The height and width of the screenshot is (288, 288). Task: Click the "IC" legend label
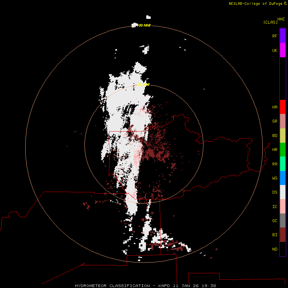pyautogui.click(x=275, y=207)
